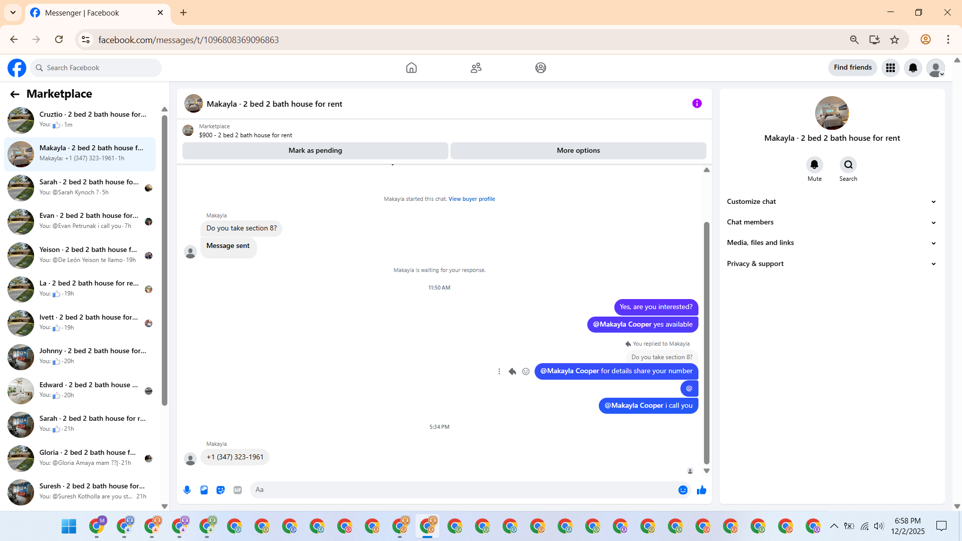This screenshot has height=541, width=962.
Task: React to share-number message with emoji
Action: pyautogui.click(x=526, y=371)
